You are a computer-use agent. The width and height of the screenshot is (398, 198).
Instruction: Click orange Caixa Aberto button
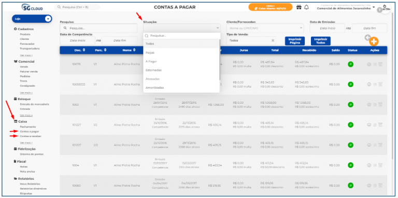[x=271, y=7]
